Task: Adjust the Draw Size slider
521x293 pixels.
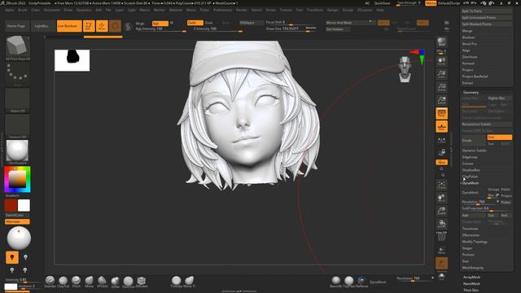Action: [291, 29]
